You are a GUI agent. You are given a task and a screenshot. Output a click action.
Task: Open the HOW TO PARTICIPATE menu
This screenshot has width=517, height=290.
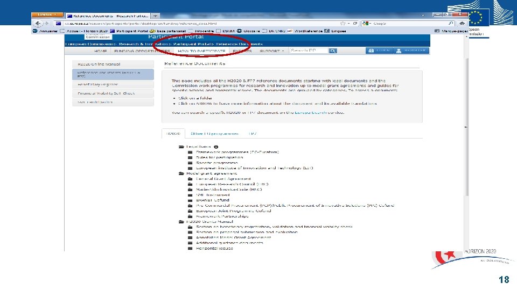click(201, 51)
